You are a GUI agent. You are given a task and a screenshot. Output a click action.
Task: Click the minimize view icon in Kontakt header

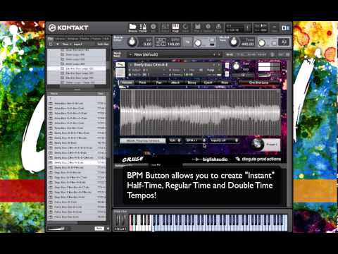click(x=274, y=28)
